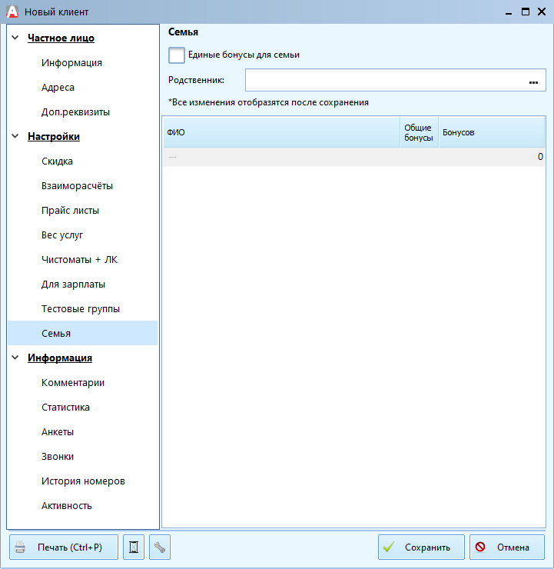Collapse the Настройки section chevron
This screenshot has width=554, height=569.
[x=16, y=136]
